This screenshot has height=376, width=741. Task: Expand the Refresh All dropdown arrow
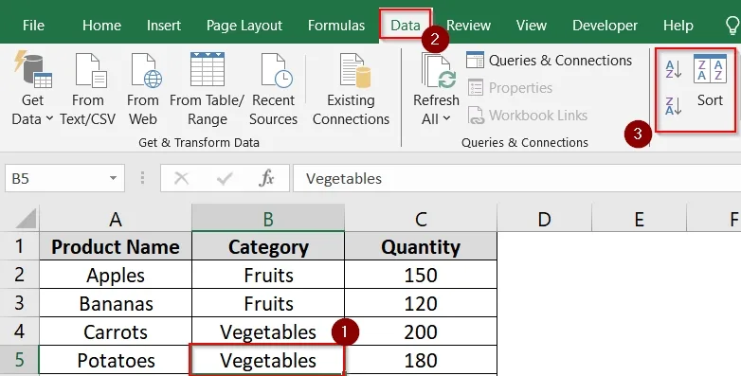446,119
